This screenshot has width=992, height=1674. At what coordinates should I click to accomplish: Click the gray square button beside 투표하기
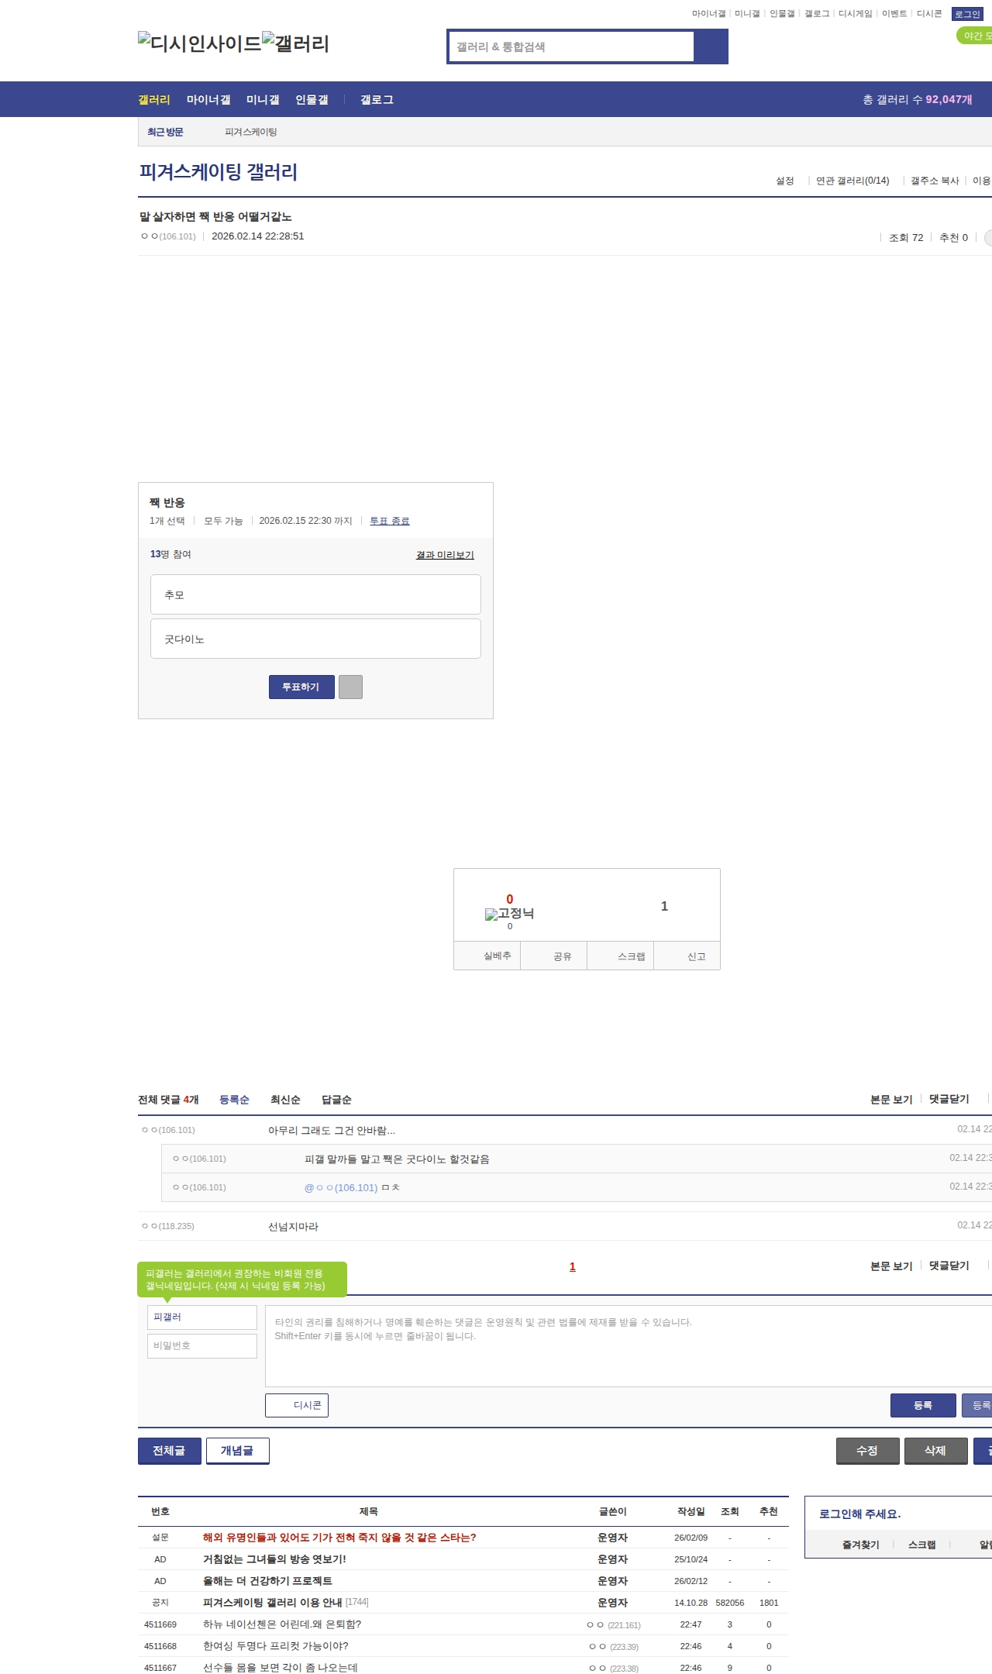point(350,687)
